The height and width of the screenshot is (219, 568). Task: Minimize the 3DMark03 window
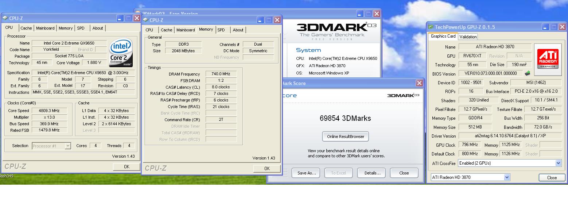[x=360, y=14]
